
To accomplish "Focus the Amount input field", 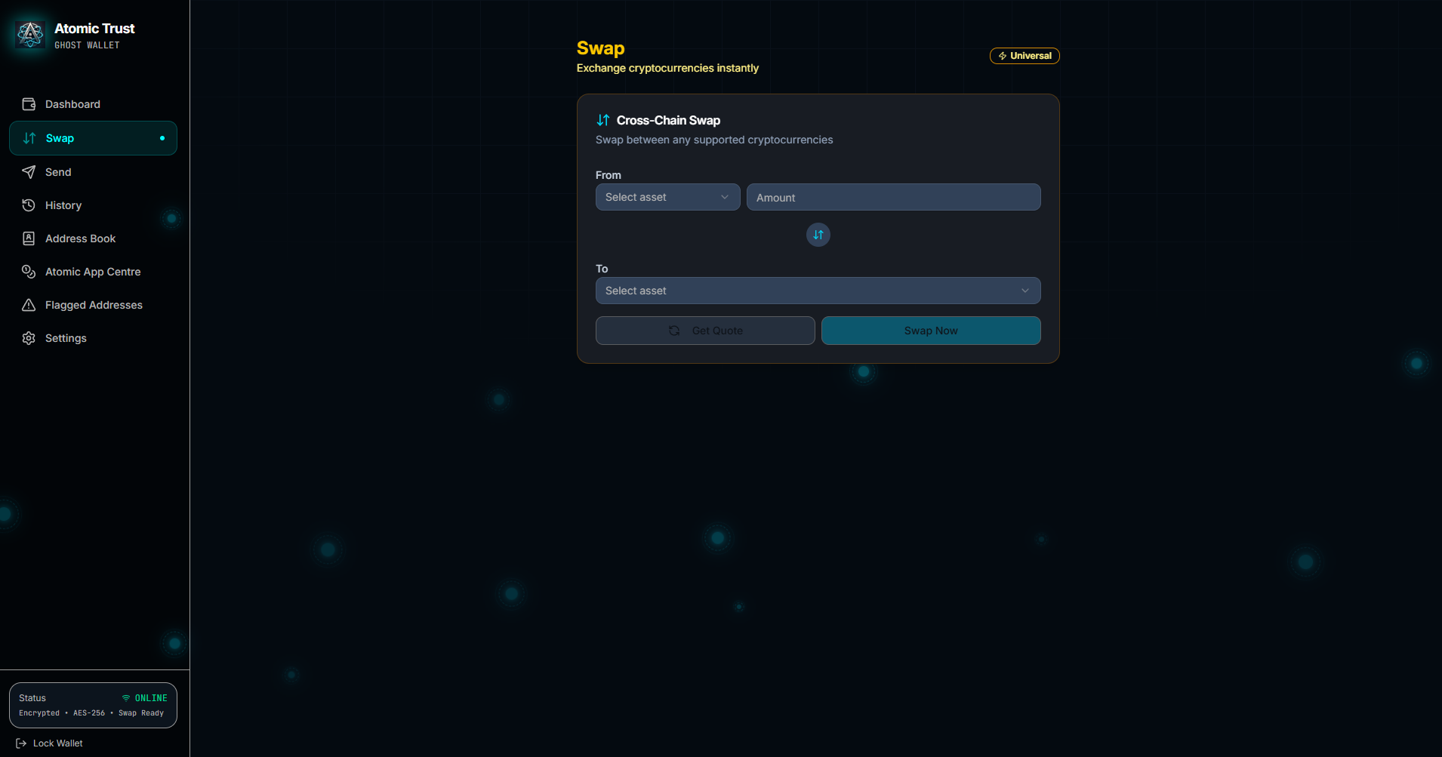I will tap(894, 197).
